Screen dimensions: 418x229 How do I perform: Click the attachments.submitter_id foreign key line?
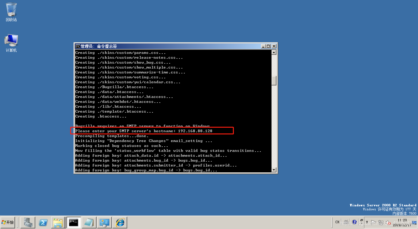(156, 165)
